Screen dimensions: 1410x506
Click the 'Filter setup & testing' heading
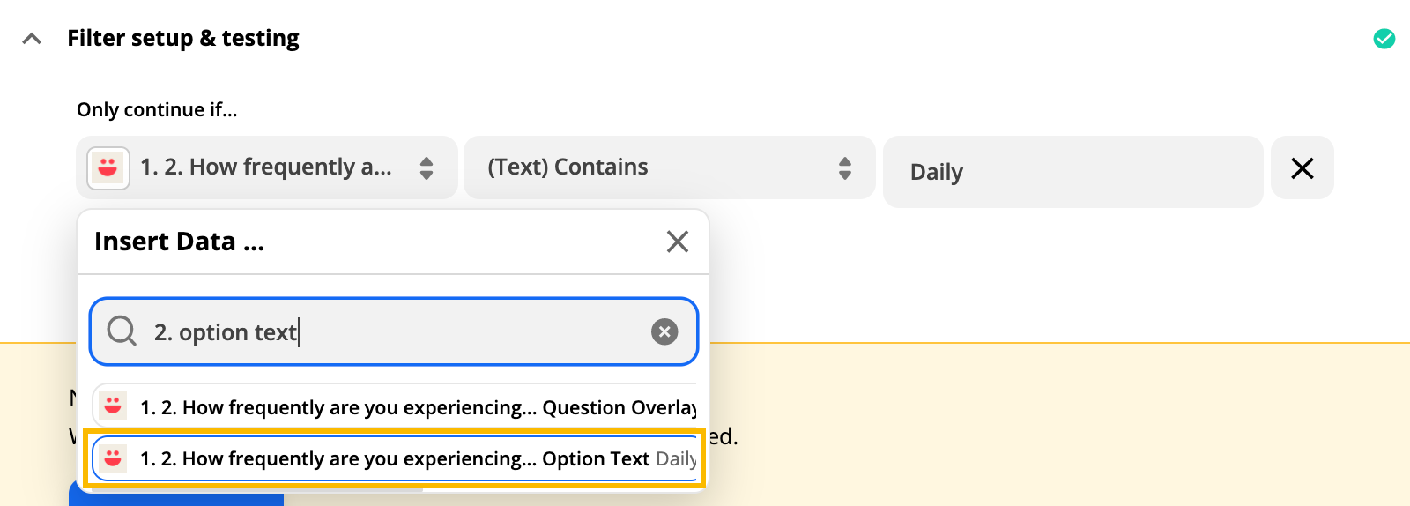pos(183,38)
